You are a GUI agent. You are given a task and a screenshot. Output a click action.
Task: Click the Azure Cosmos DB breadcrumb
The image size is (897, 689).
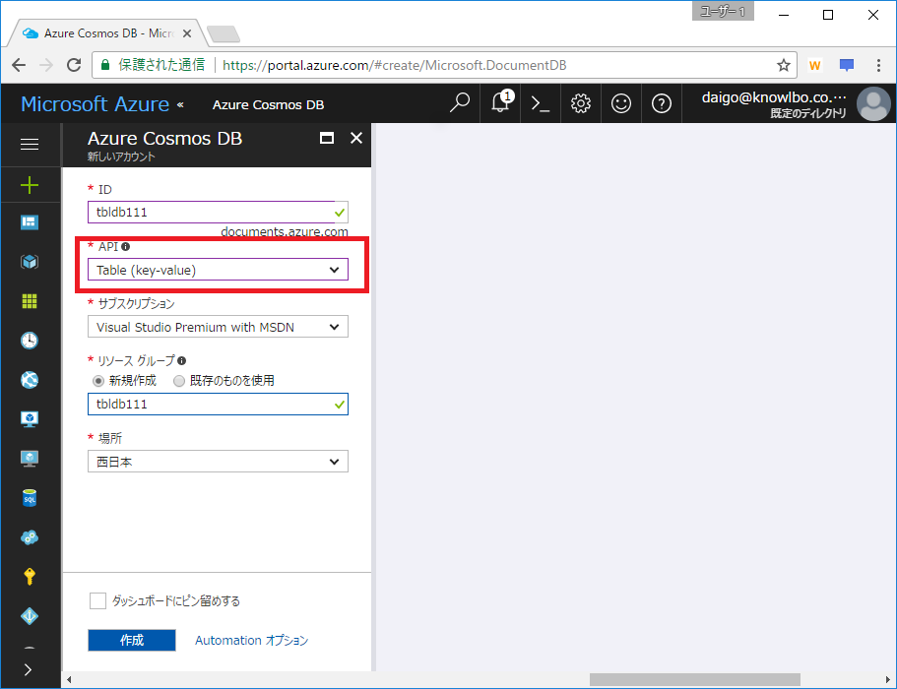click(268, 105)
